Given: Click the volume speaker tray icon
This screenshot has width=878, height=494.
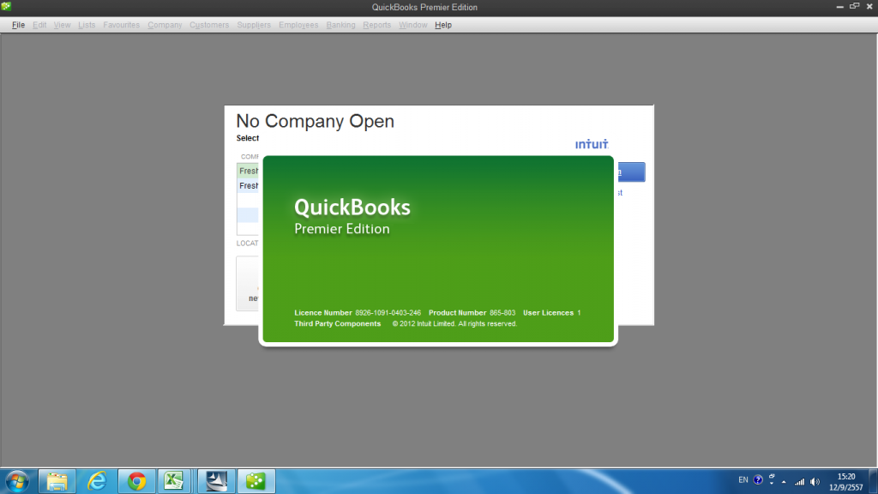Looking at the screenshot, I should coord(815,482).
